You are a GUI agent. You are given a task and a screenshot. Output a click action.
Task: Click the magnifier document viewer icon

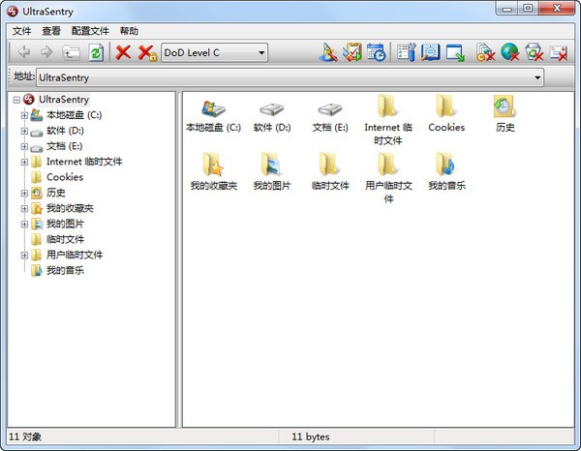click(430, 52)
